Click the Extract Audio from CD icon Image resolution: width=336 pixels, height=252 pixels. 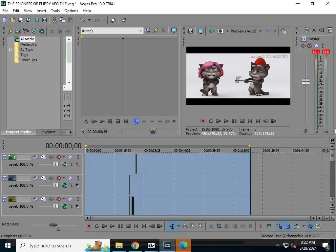(x=34, y=31)
